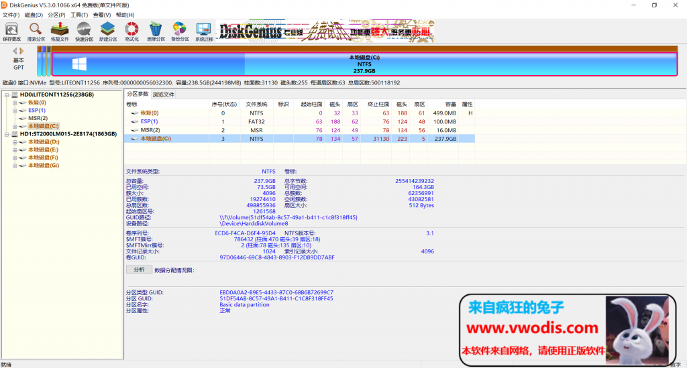Click the \Device\HarddiskVolume8 device path
Image resolution: width=687 pixels, height=368 pixels.
(x=254, y=224)
